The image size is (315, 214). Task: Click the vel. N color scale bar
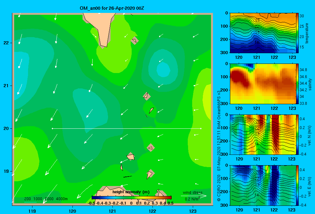297,134
